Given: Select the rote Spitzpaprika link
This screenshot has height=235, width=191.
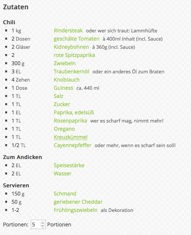Looking at the screenshot, I should click(x=74, y=55).
